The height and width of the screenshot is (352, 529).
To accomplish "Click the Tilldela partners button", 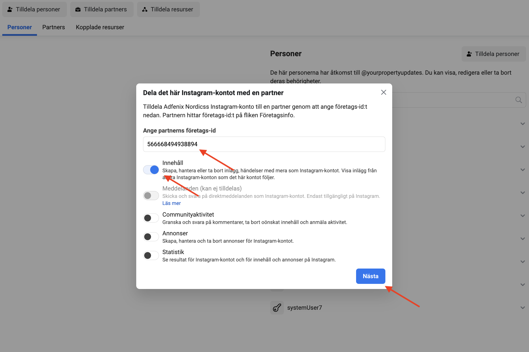I will pyautogui.click(x=102, y=9).
